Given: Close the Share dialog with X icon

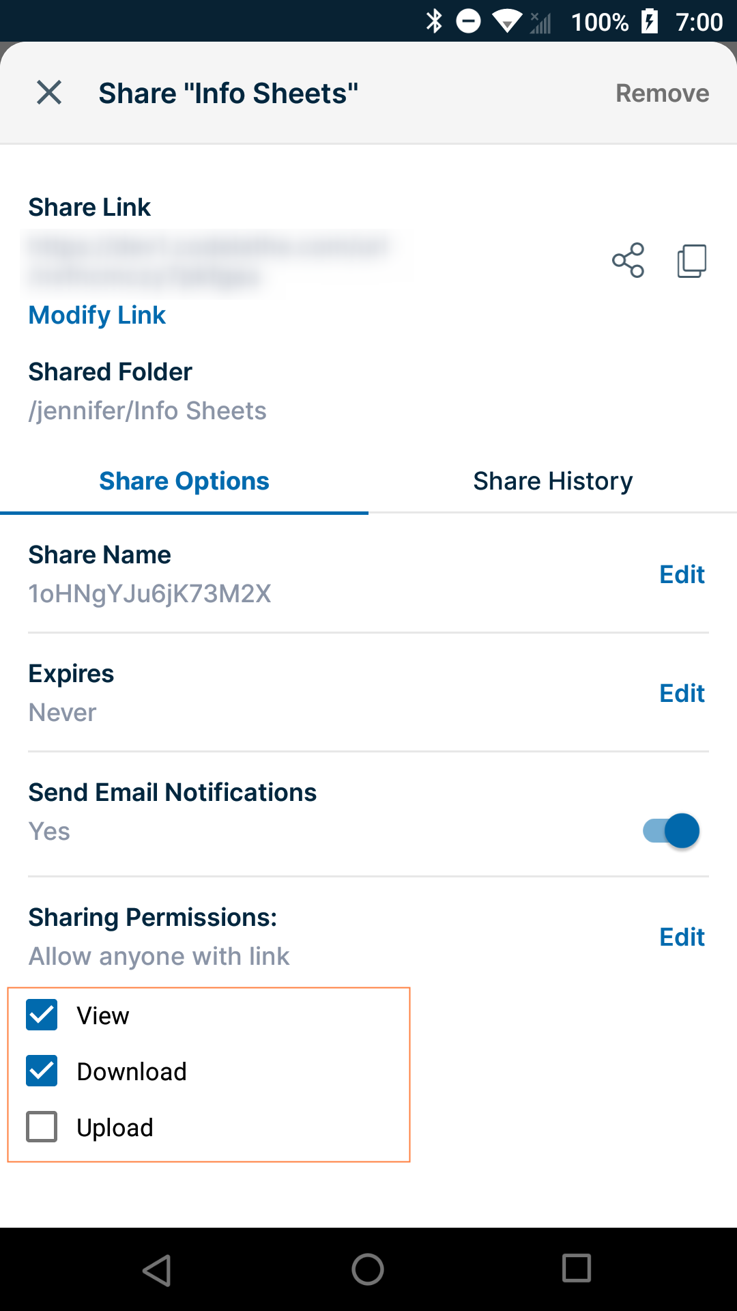Looking at the screenshot, I should [x=49, y=92].
